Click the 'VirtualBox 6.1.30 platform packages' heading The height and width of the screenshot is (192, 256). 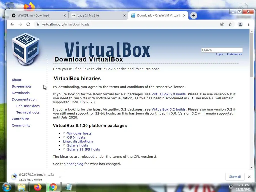coord(90,125)
